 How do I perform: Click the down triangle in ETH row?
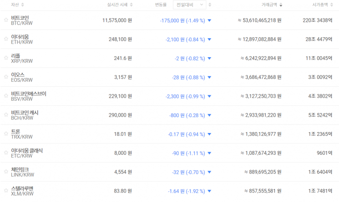209,39
